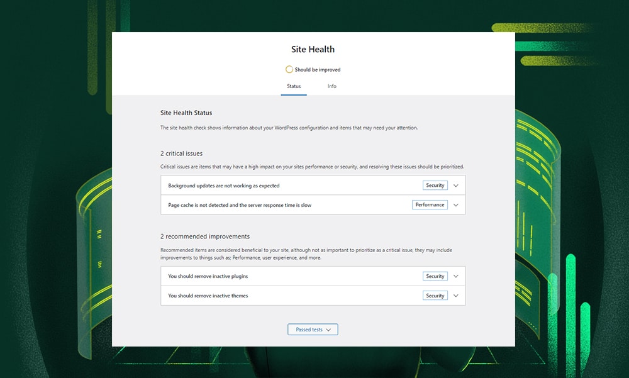Screen dimensions: 629x378
Task: Click "You should remove inactive themes" text
Action: point(208,295)
